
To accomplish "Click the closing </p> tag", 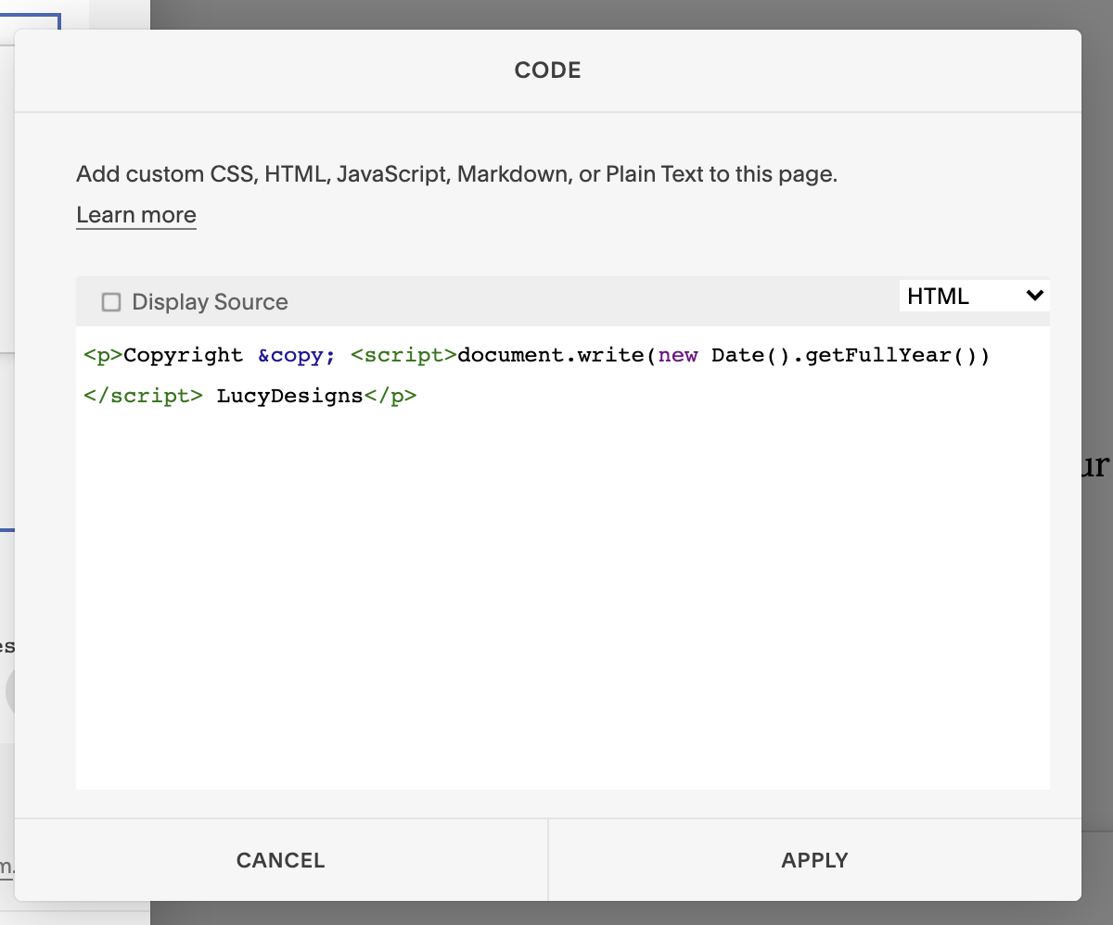I will [390, 396].
